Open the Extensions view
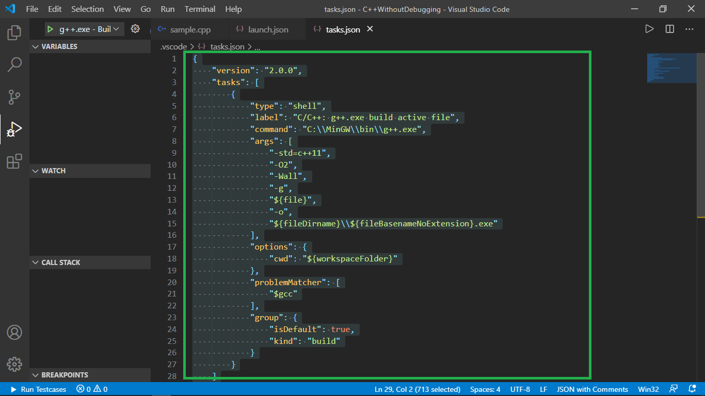Screen dimensions: 705x396 click(14, 161)
